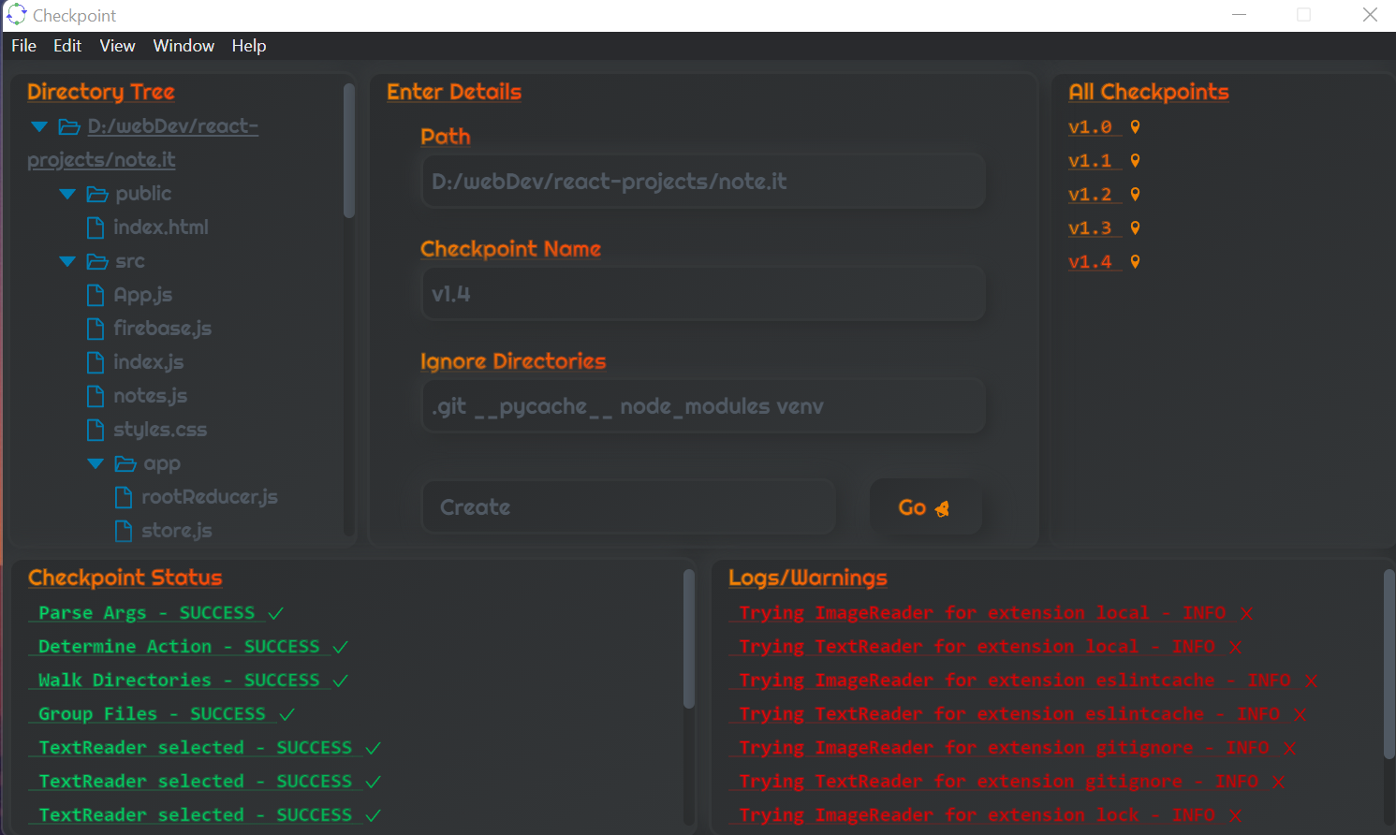Click X icon on TextReader eslintcache log
Image resolution: width=1396 pixels, height=835 pixels.
click(x=1300, y=715)
